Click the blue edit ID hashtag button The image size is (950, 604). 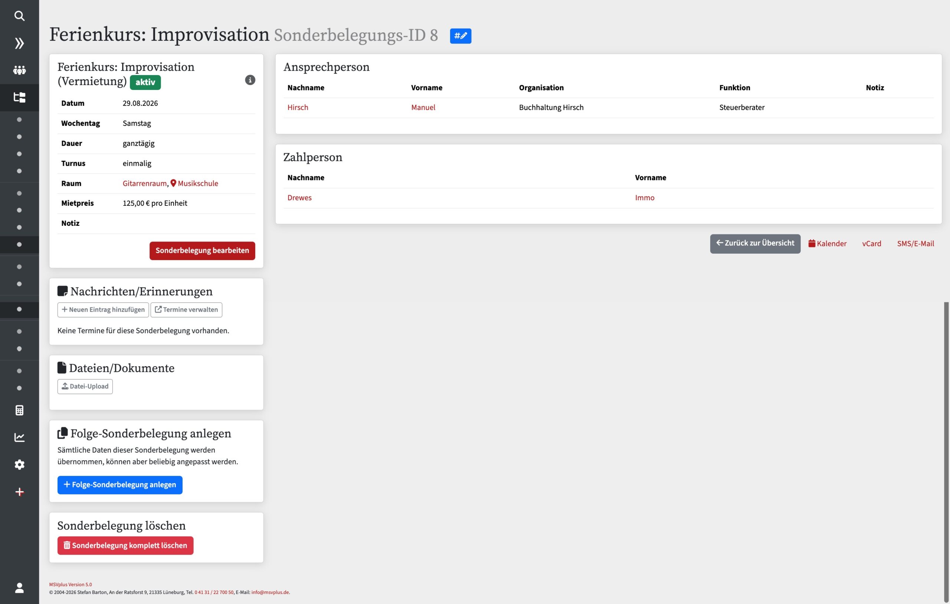point(461,36)
